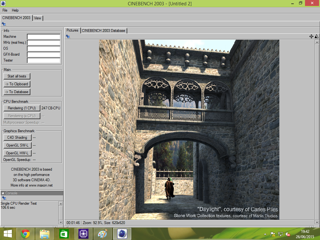The height and width of the screenshot is (240, 320).
Task: Show hidden tray icons arrow
Action: point(265,234)
